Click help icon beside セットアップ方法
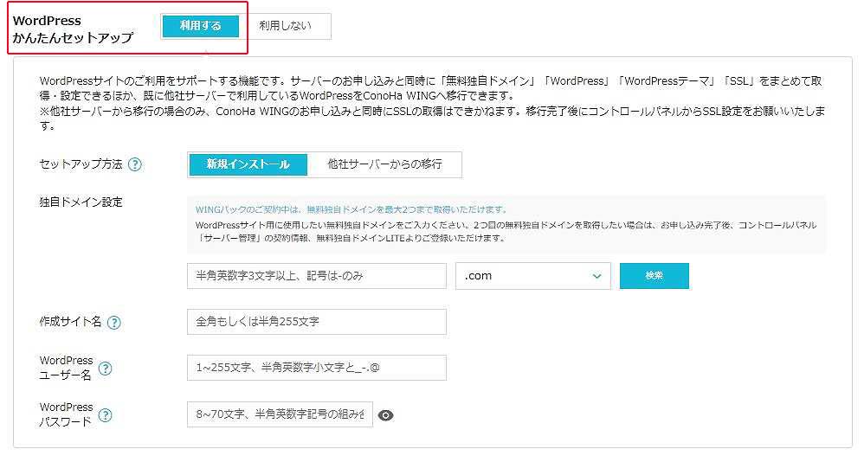 [134, 164]
